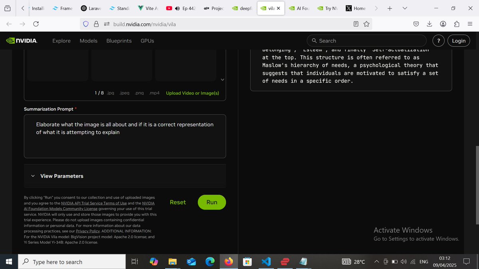Toggle reader view icon in address bar
The image size is (479, 269).
(356, 24)
